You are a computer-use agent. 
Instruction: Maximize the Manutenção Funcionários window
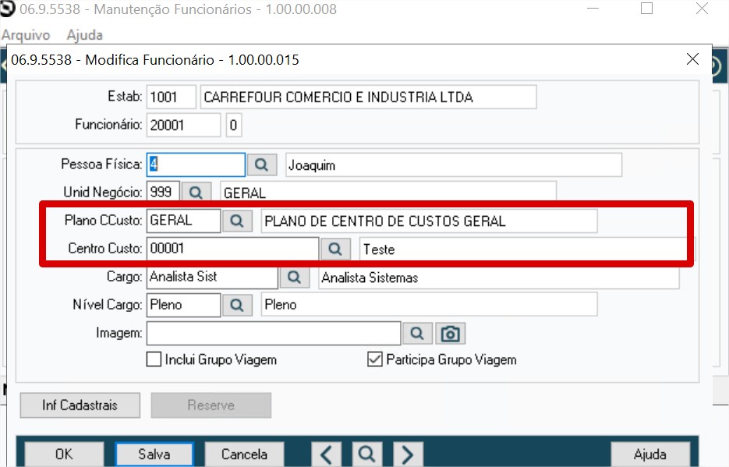pos(646,9)
